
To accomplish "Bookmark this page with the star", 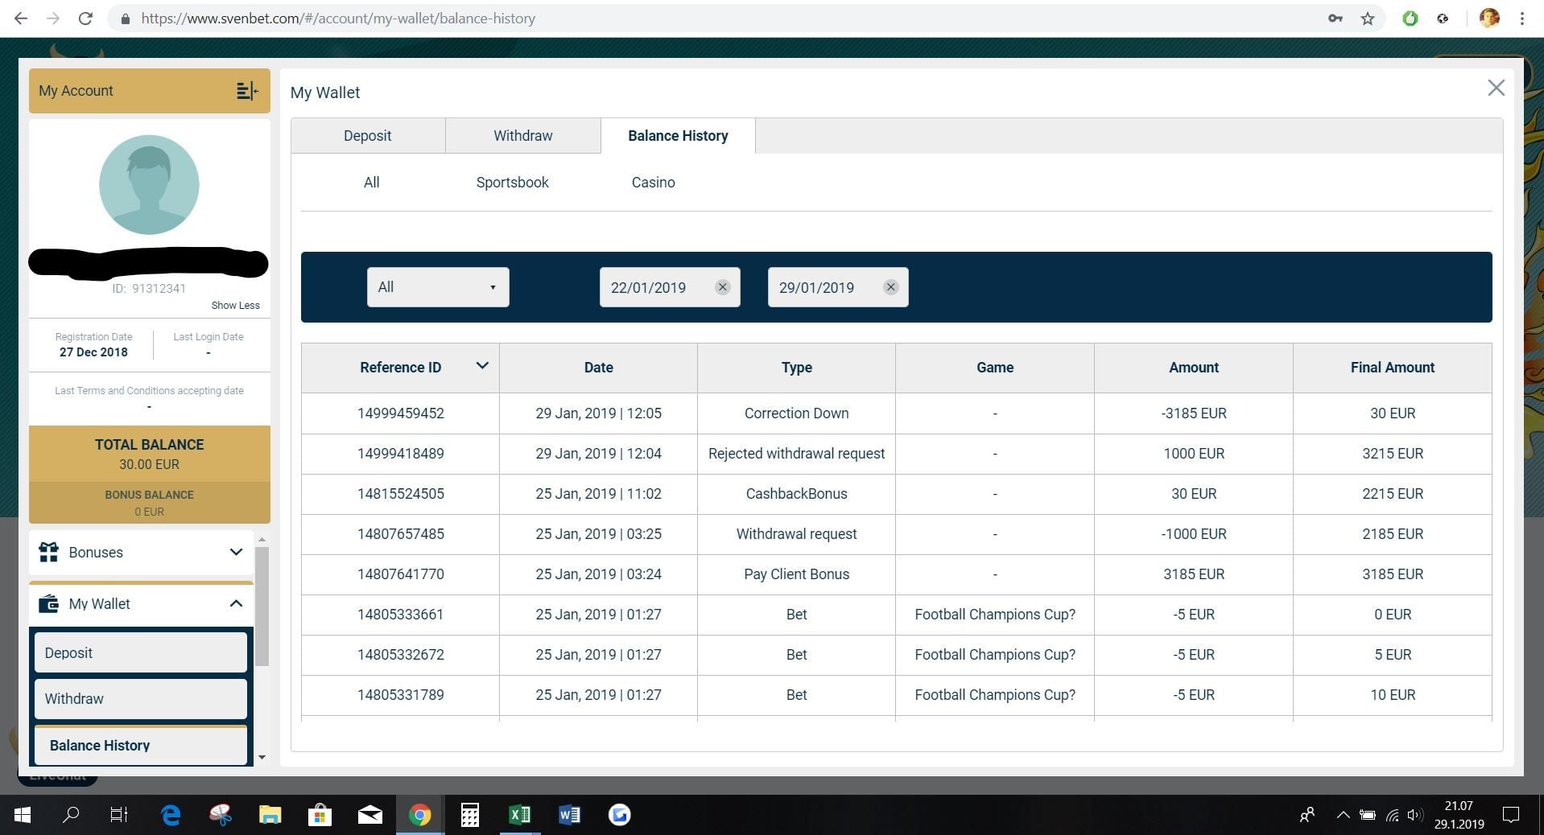I will [x=1368, y=18].
